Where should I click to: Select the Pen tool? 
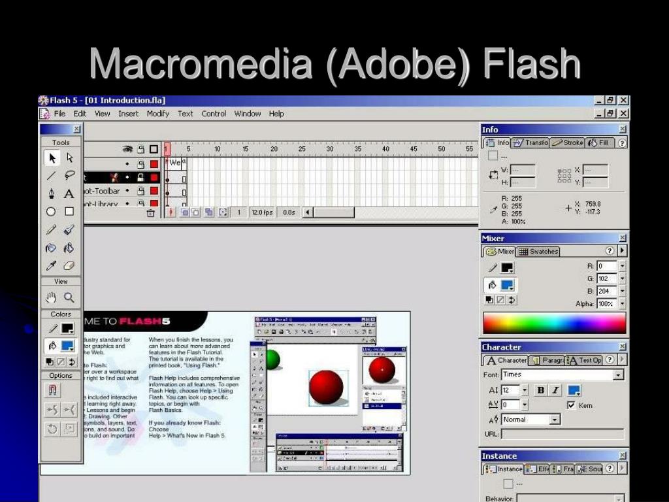pyautogui.click(x=52, y=193)
